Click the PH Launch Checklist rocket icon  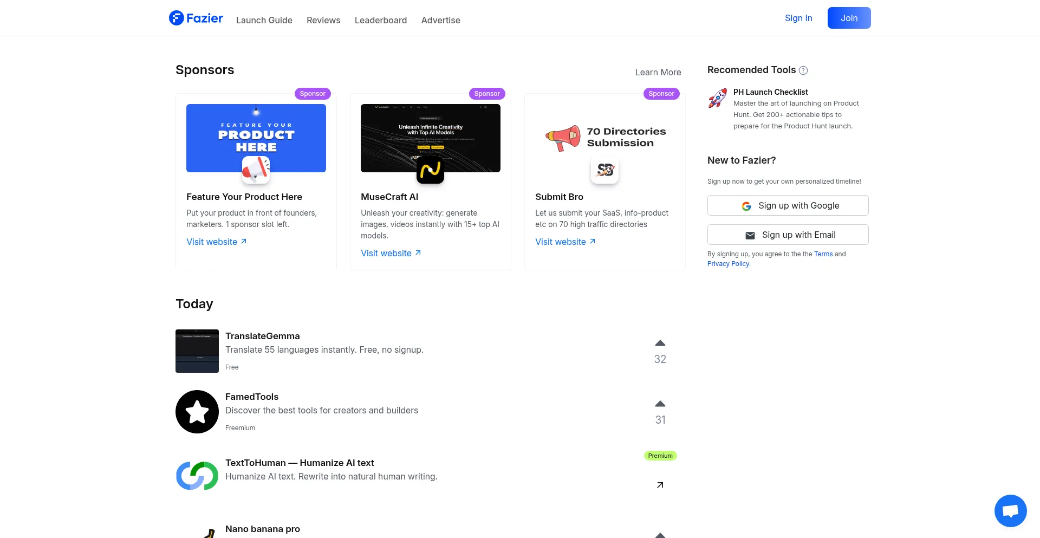718,98
